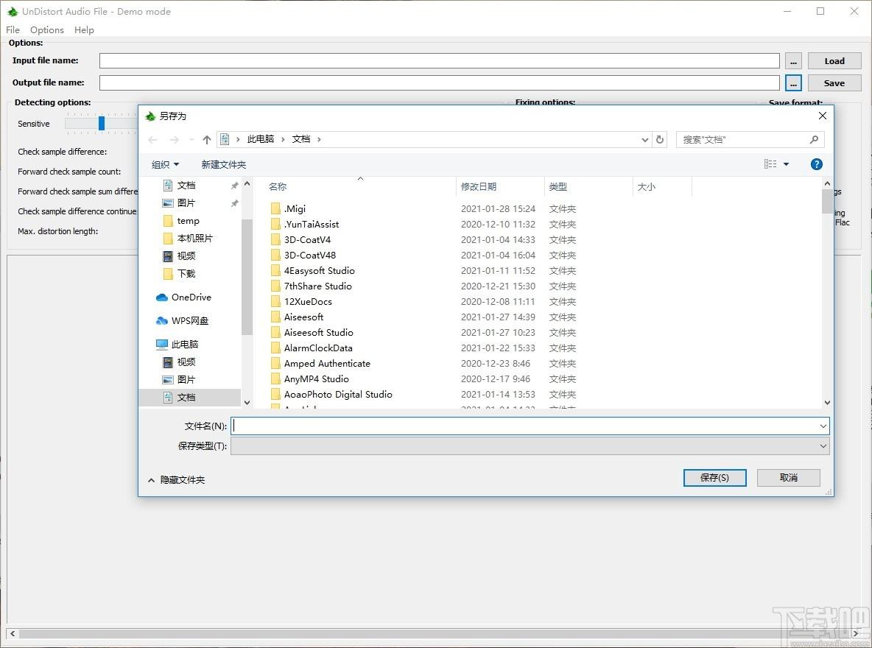The image size is (872, 648).
Task: Open the Options menu
Action: [47, 30]
